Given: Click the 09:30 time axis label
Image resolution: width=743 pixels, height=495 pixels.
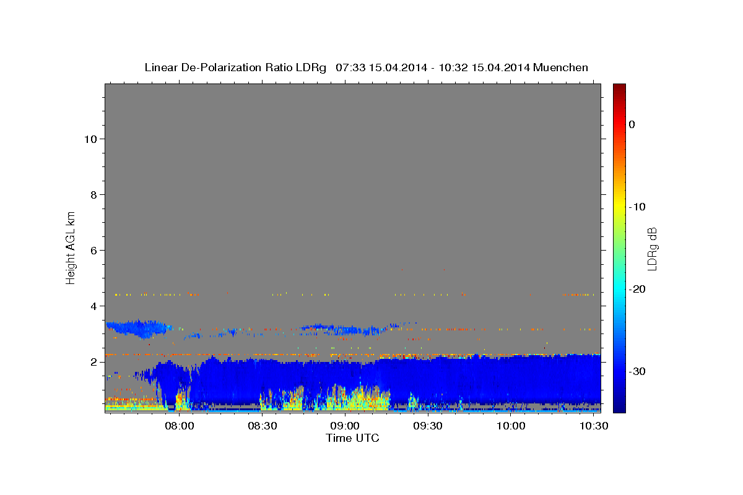Looking at the screenshot, I should [x=428, y=426].
